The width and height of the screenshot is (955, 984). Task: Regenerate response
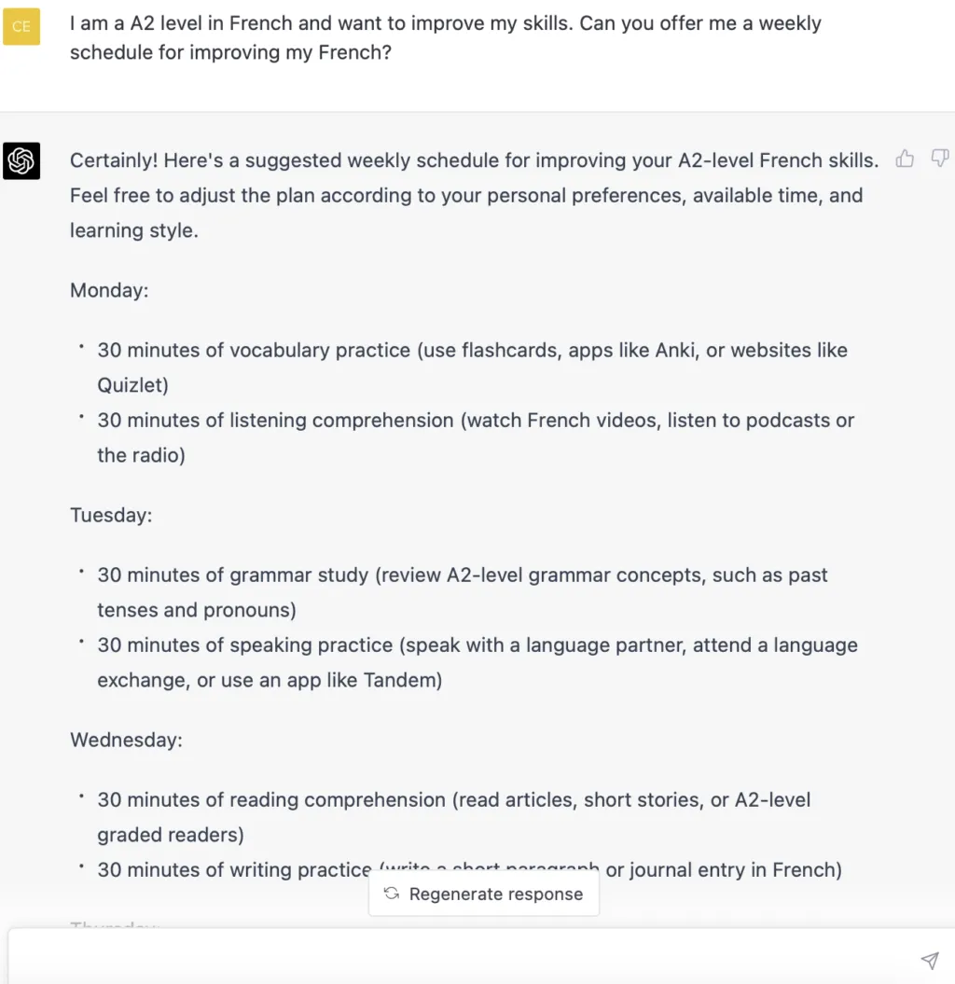[484, 894]
